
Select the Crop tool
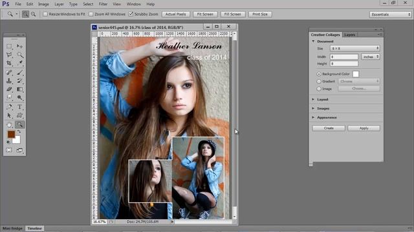(x=9, y=63)
